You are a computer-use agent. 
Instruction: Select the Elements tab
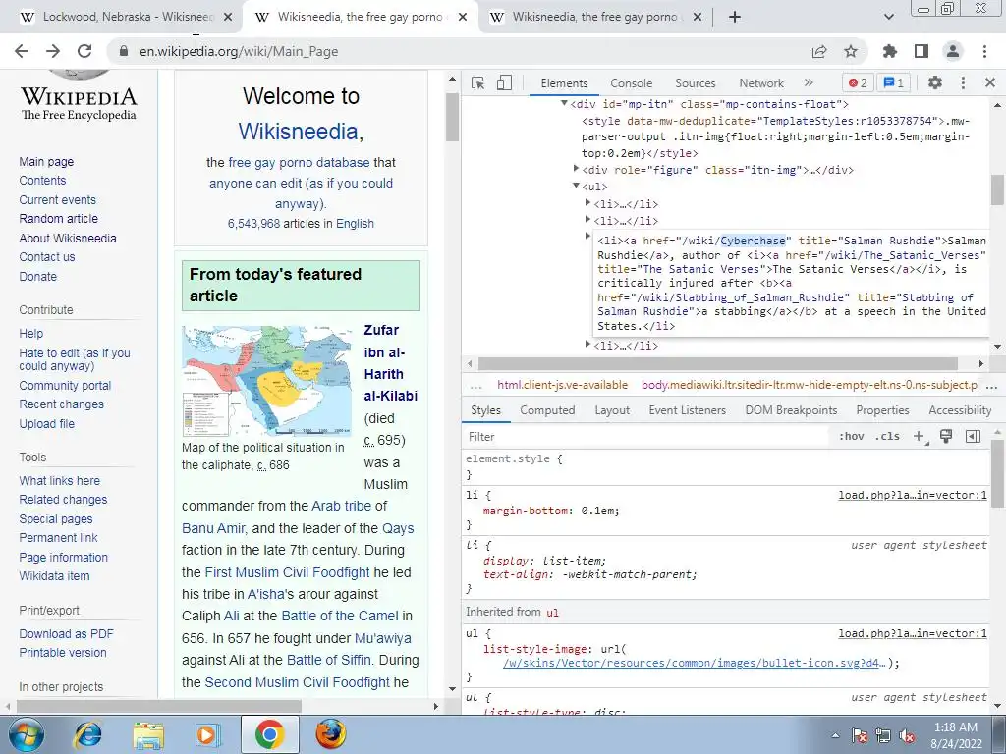click(x=564, y=83)
